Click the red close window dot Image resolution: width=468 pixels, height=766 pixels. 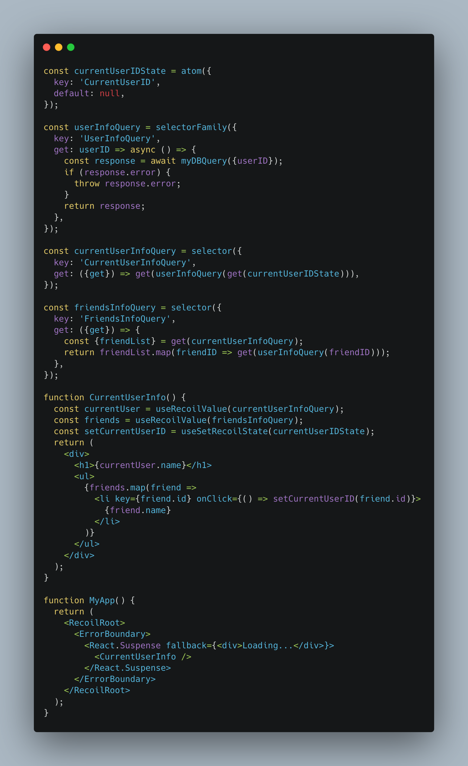(47, 47)
